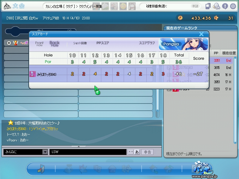
Task: Expand chat with the small up-arrow handle
Action: tap(79, 146)
